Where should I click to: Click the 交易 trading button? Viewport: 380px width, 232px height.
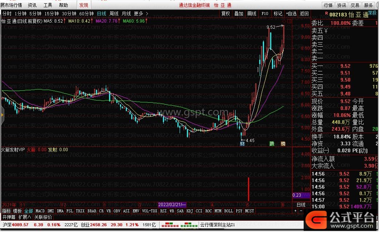pyautogui.click(x=355, y=5)
